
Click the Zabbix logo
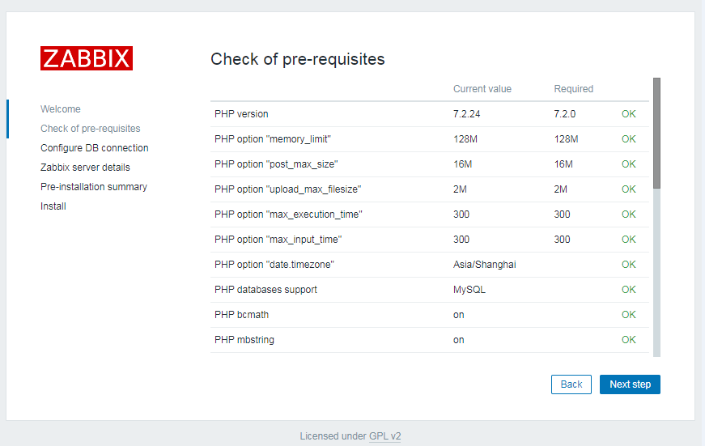pos(87,58)
